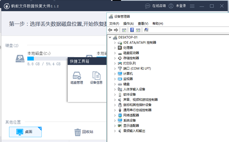Expand 端口 (COM 和 LPT) node

click(x=115, y=69)
